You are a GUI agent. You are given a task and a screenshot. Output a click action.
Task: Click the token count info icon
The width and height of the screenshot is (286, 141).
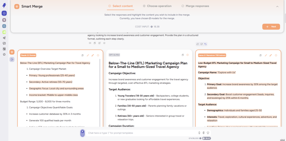(200, 138)
